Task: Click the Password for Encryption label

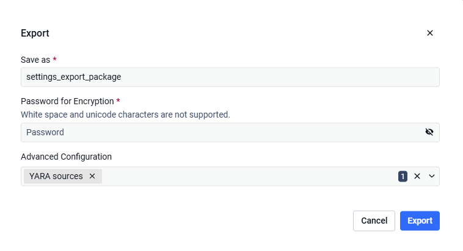Action: click(x=67, y=101)
